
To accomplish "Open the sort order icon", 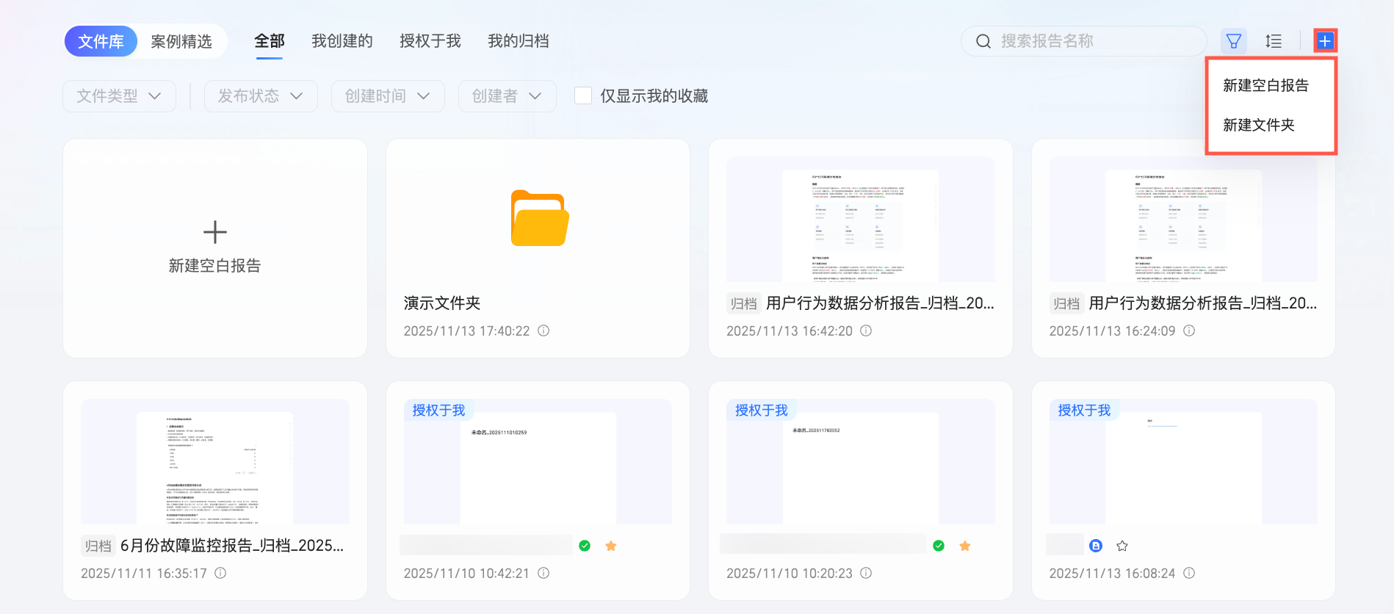I will coord(1274,41).
